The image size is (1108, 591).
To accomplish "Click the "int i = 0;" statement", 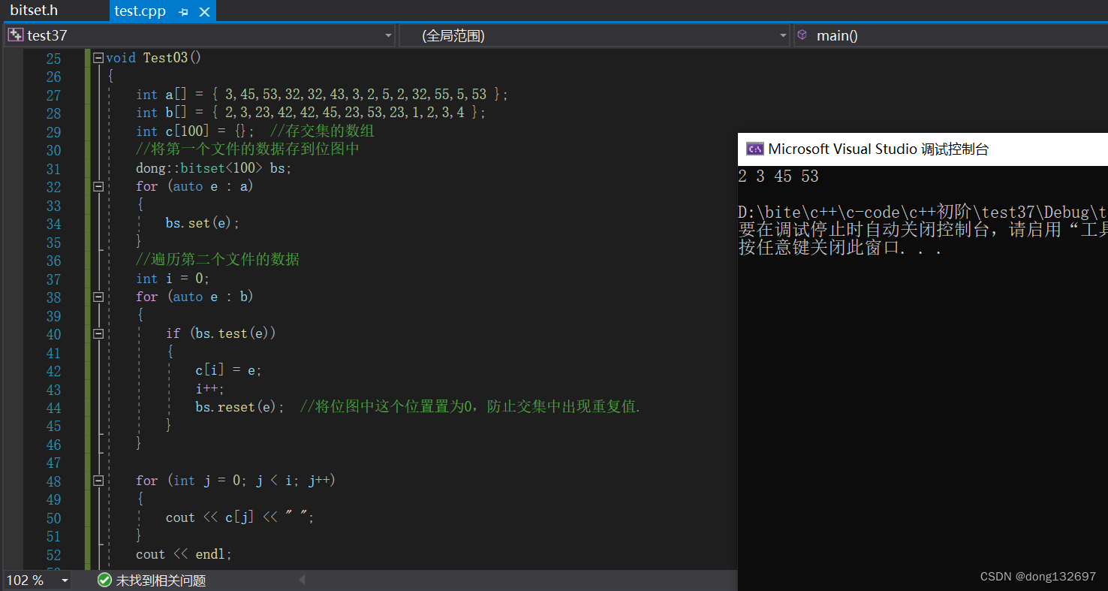I will coord(173,279).
